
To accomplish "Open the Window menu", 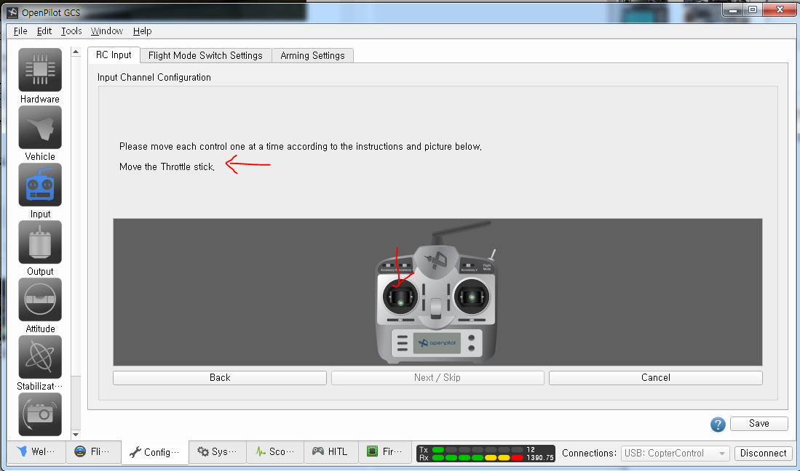I will [x=106, y=31].
